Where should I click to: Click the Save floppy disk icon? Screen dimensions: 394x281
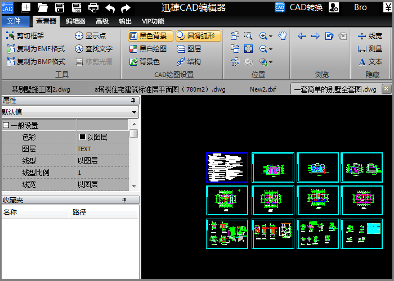click(x=60, y=8)
